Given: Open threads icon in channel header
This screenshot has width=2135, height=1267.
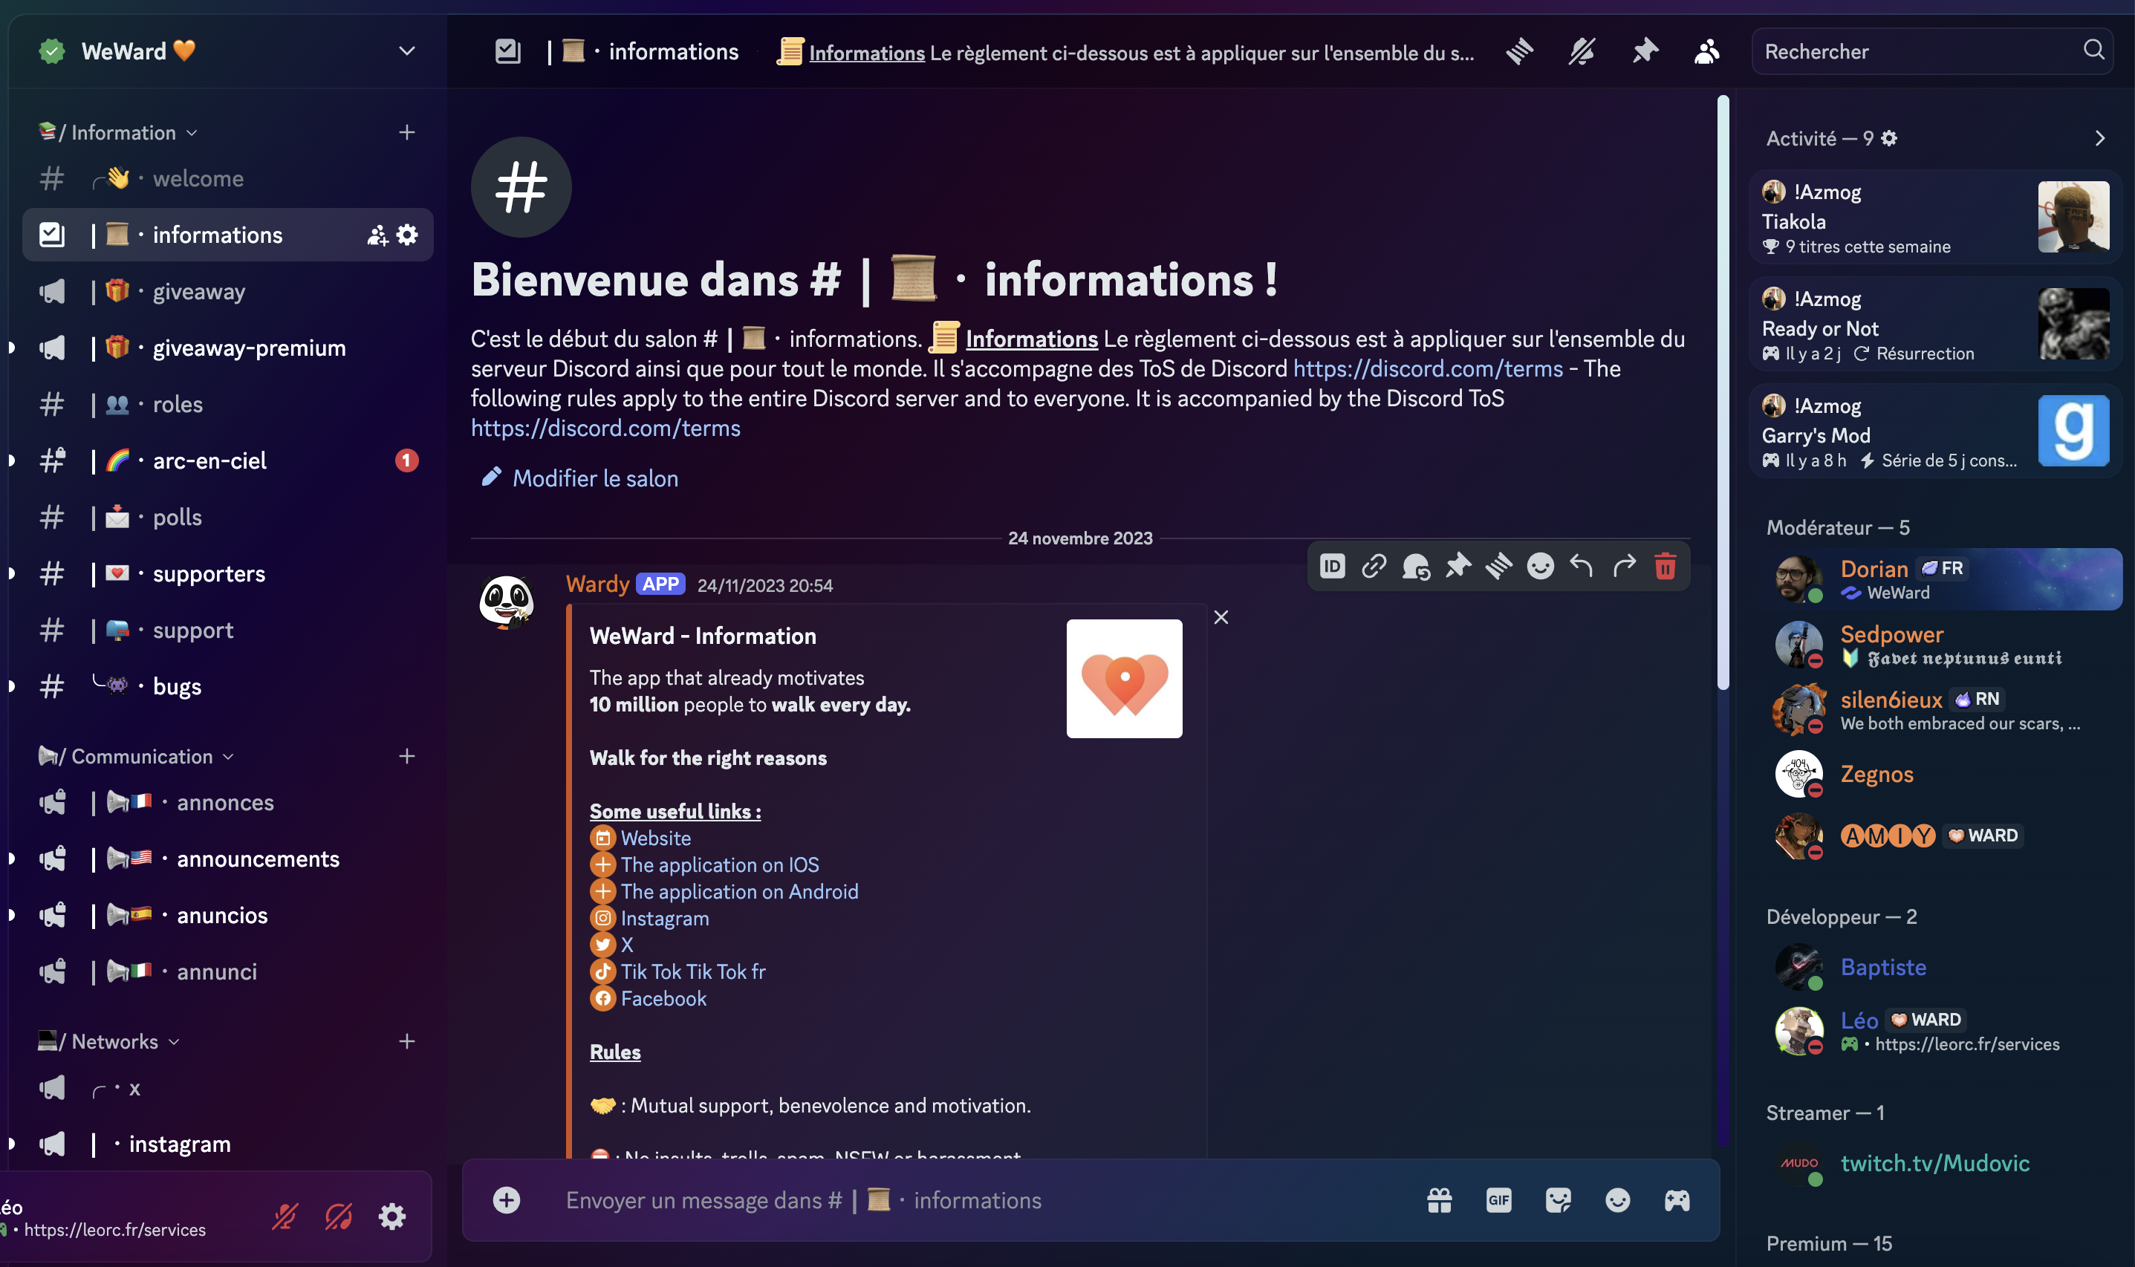Looking at the screenshot, I should coord(1519,52).
